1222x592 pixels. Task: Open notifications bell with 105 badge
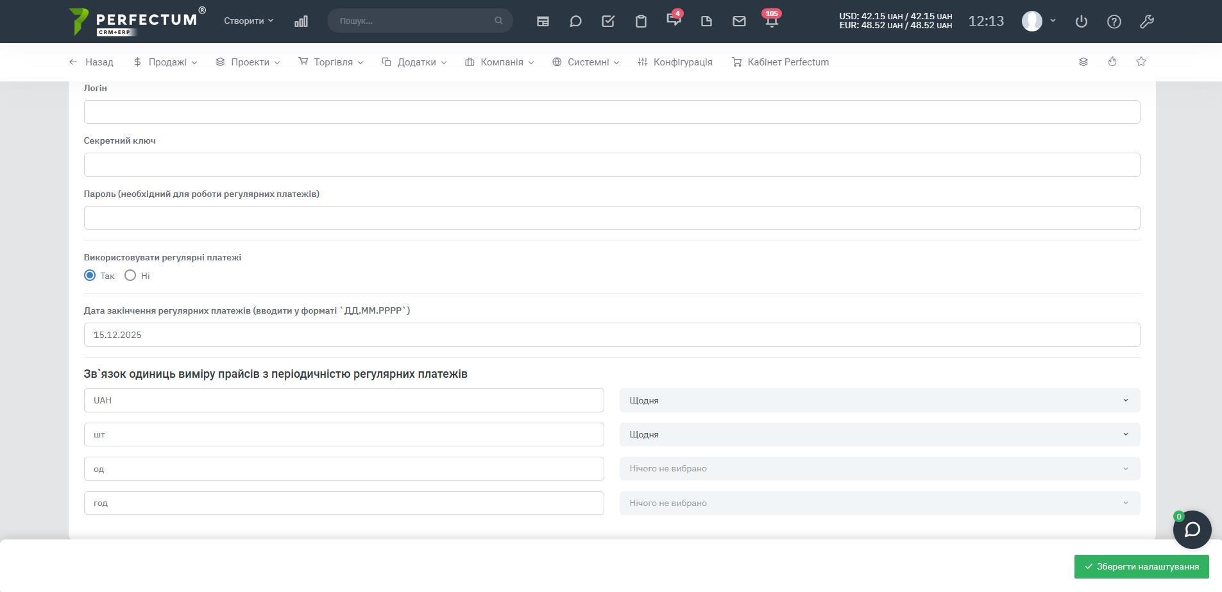[x=772, y=21]
